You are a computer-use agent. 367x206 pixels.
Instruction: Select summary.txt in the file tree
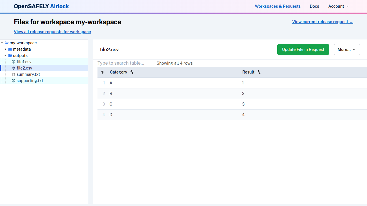click(x=28, y=74)
